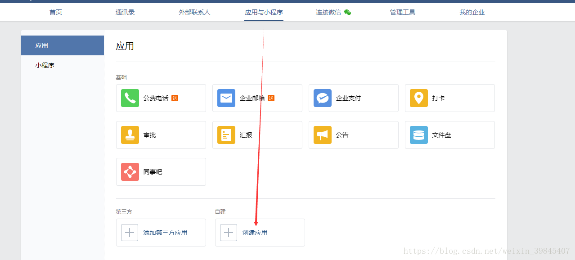Click the 汇报 label
This screenshot has height=260, width=575.
tap(246, 135)
